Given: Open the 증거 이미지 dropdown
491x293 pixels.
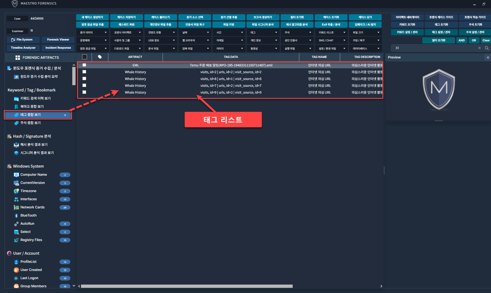Looking at the screenshot, I should coord(93,33).
